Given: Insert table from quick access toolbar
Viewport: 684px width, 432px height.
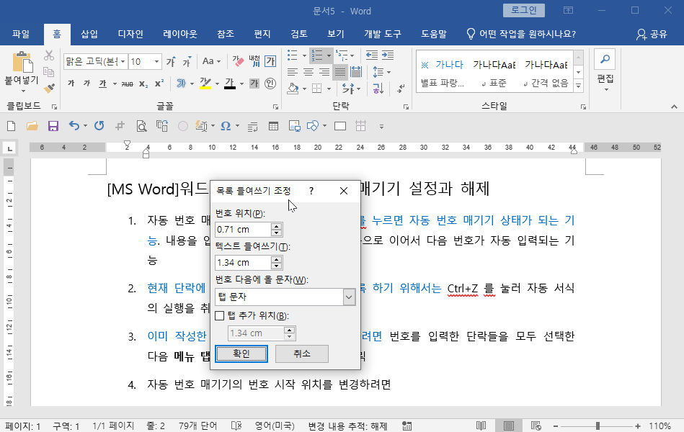Looking at the screenshot, I should (273, 127).
